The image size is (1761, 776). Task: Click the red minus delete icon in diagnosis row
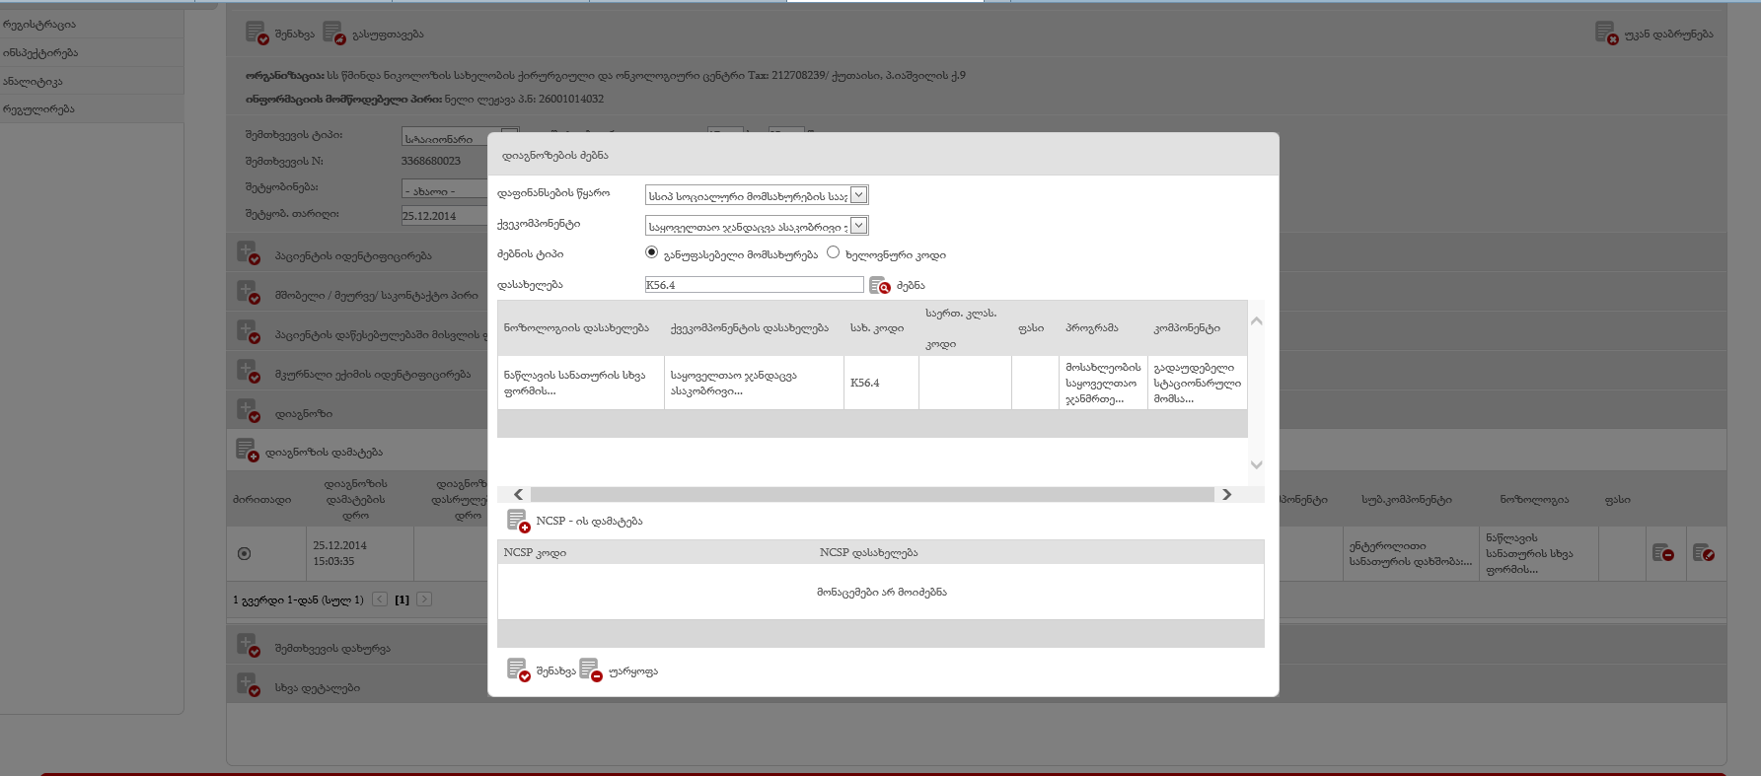click(x=1662, y=553)
